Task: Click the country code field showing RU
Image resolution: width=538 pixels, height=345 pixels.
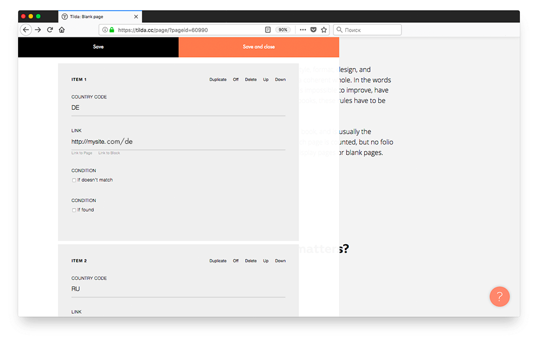Action: click(x=170, y=289)
